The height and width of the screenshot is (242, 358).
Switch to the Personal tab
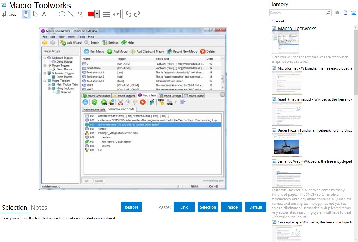(277, 21)
